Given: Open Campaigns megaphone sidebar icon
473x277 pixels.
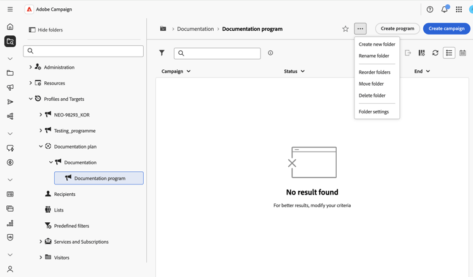Looking at the screenshot, I should (10, 88).
